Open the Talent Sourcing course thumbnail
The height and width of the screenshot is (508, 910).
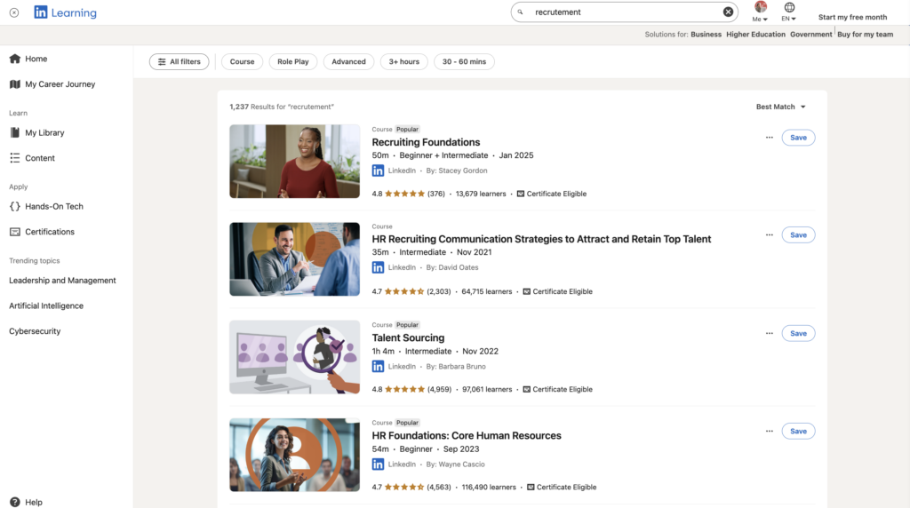(x=294, y=357)
